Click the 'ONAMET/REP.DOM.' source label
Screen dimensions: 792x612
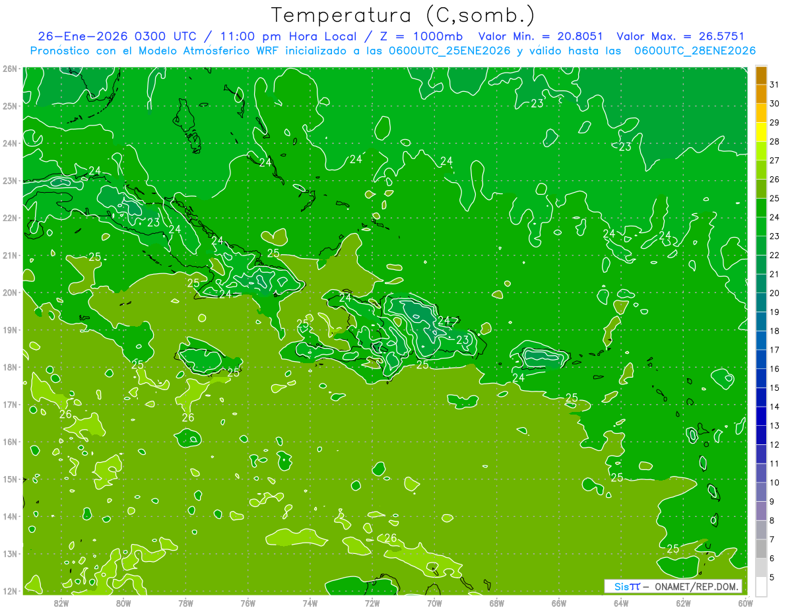tap(698, 587)
